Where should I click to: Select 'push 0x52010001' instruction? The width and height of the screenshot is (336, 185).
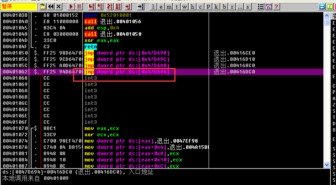(x=108, y=15)
